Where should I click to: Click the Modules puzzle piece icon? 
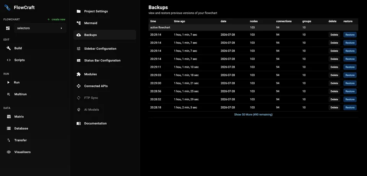[x=79, y=74]
